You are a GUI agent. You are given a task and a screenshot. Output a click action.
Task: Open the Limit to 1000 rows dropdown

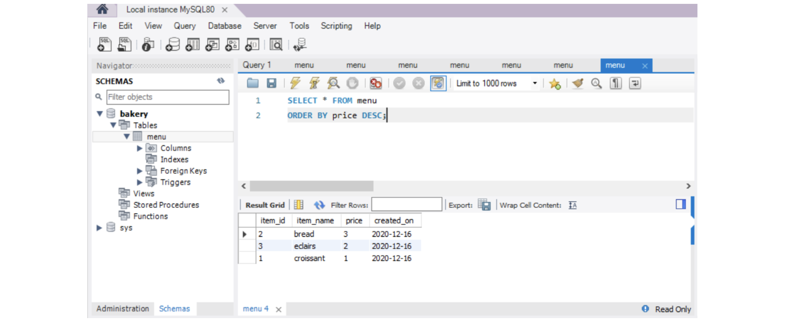(535, 83)
